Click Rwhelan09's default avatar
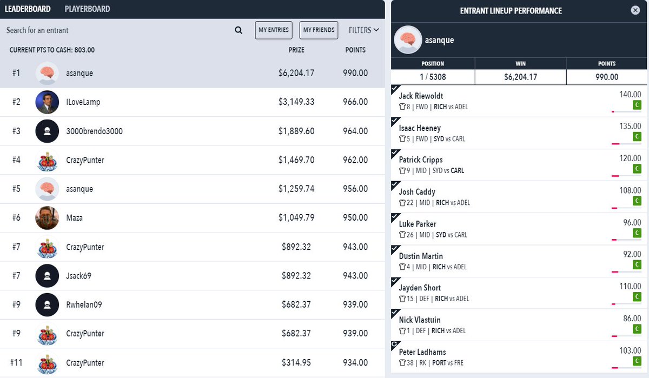Image resolution: width=649 pixels, height=378 pixels. (47, 304)
